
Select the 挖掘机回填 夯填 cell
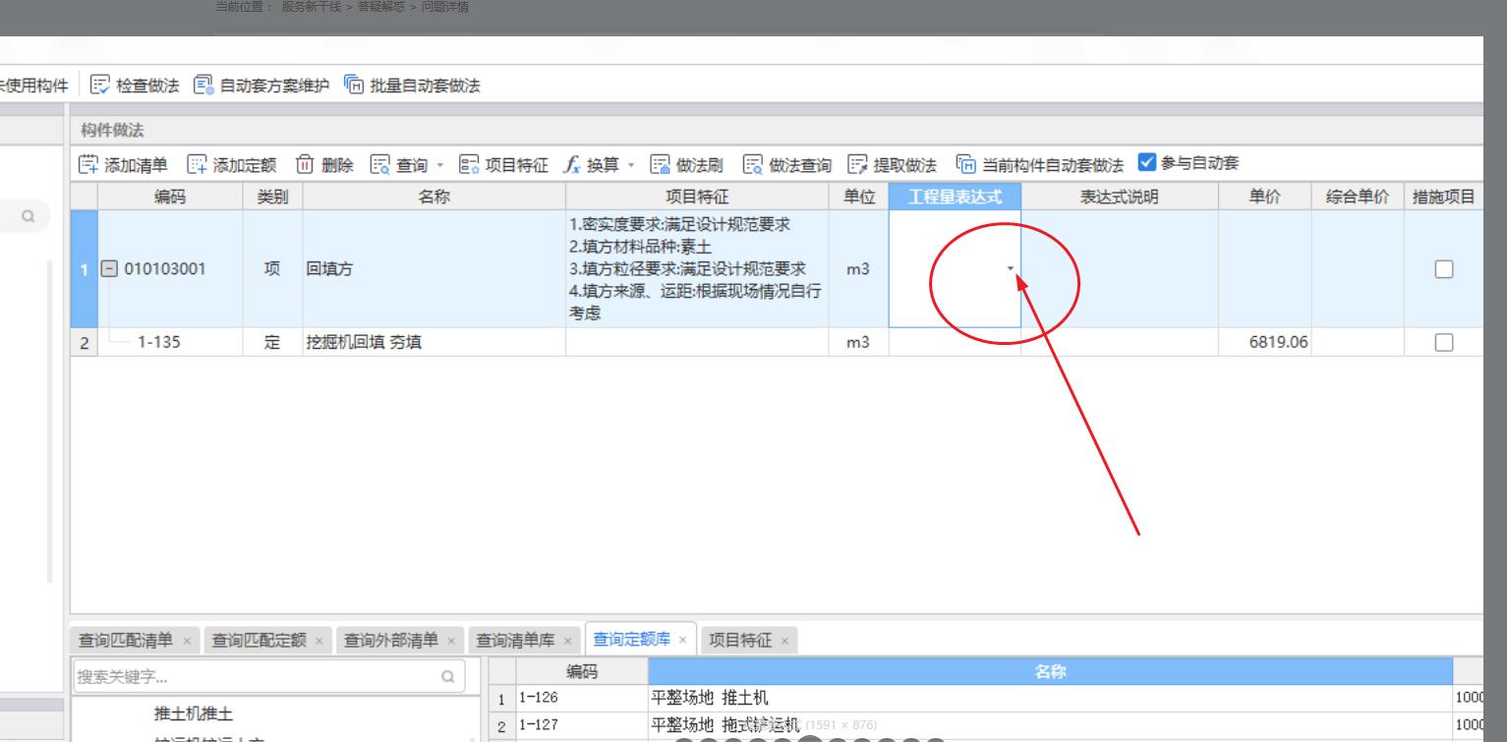click(x=435, y=342)
